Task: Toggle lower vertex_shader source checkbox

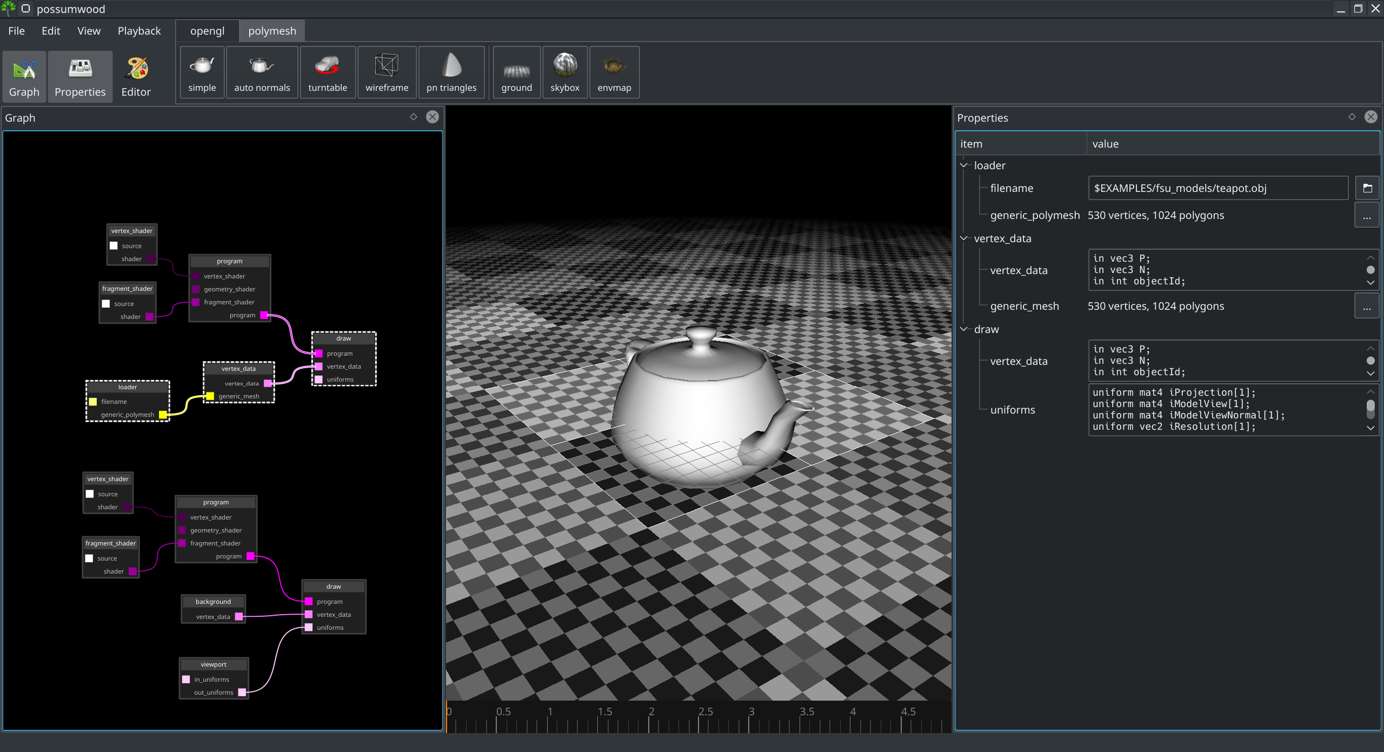Action: (89, 494)
